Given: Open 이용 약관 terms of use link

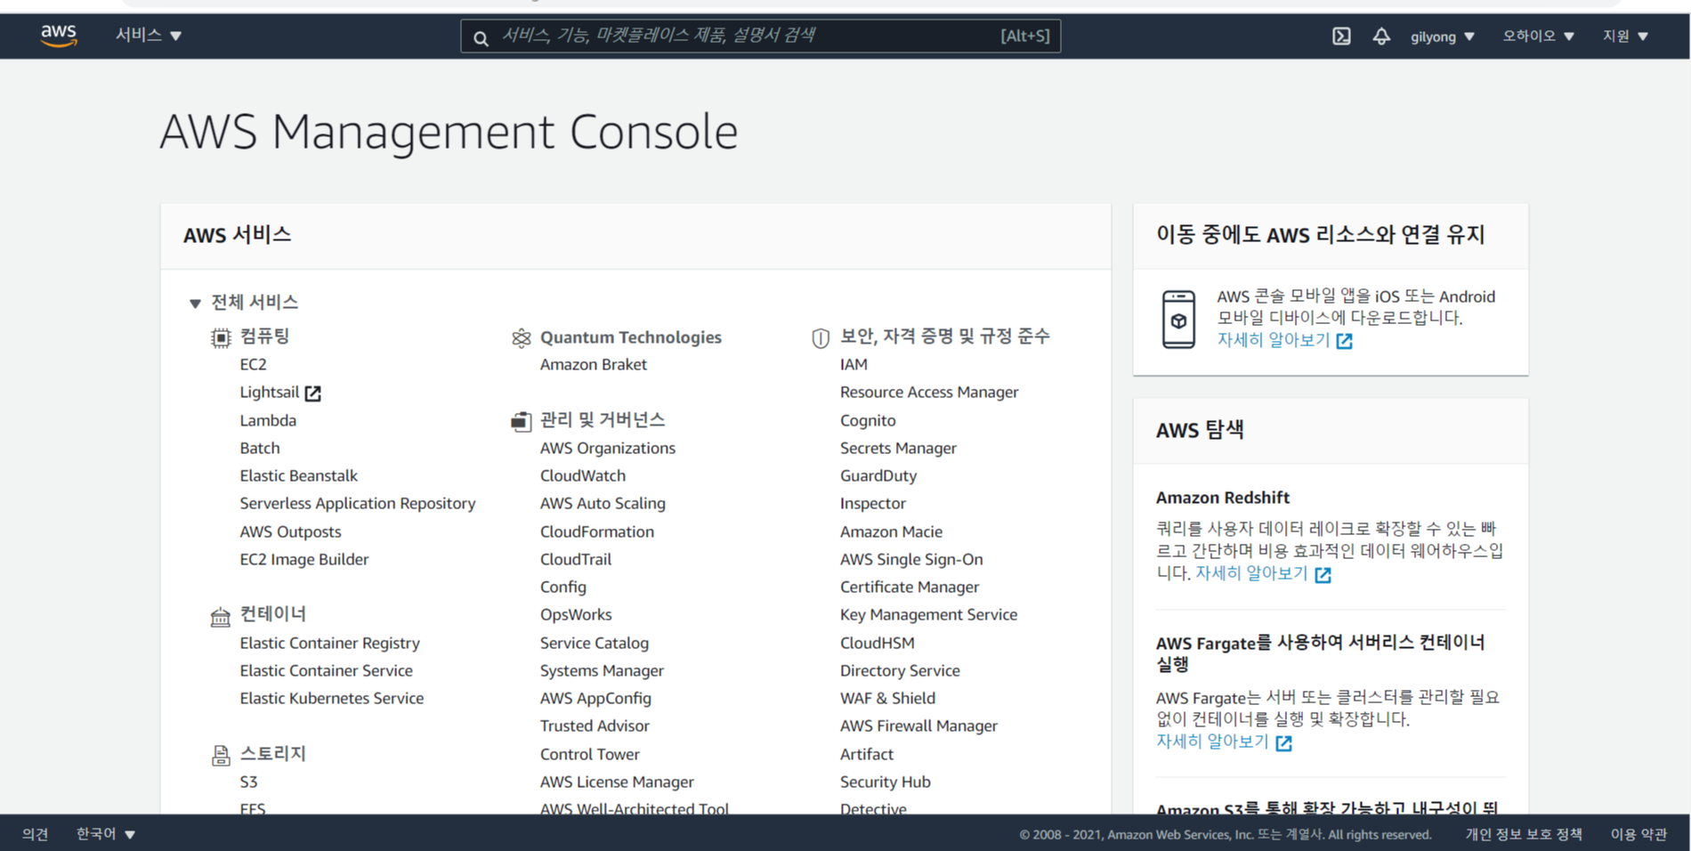Looking at the screenshot, I should (1638, 834).
